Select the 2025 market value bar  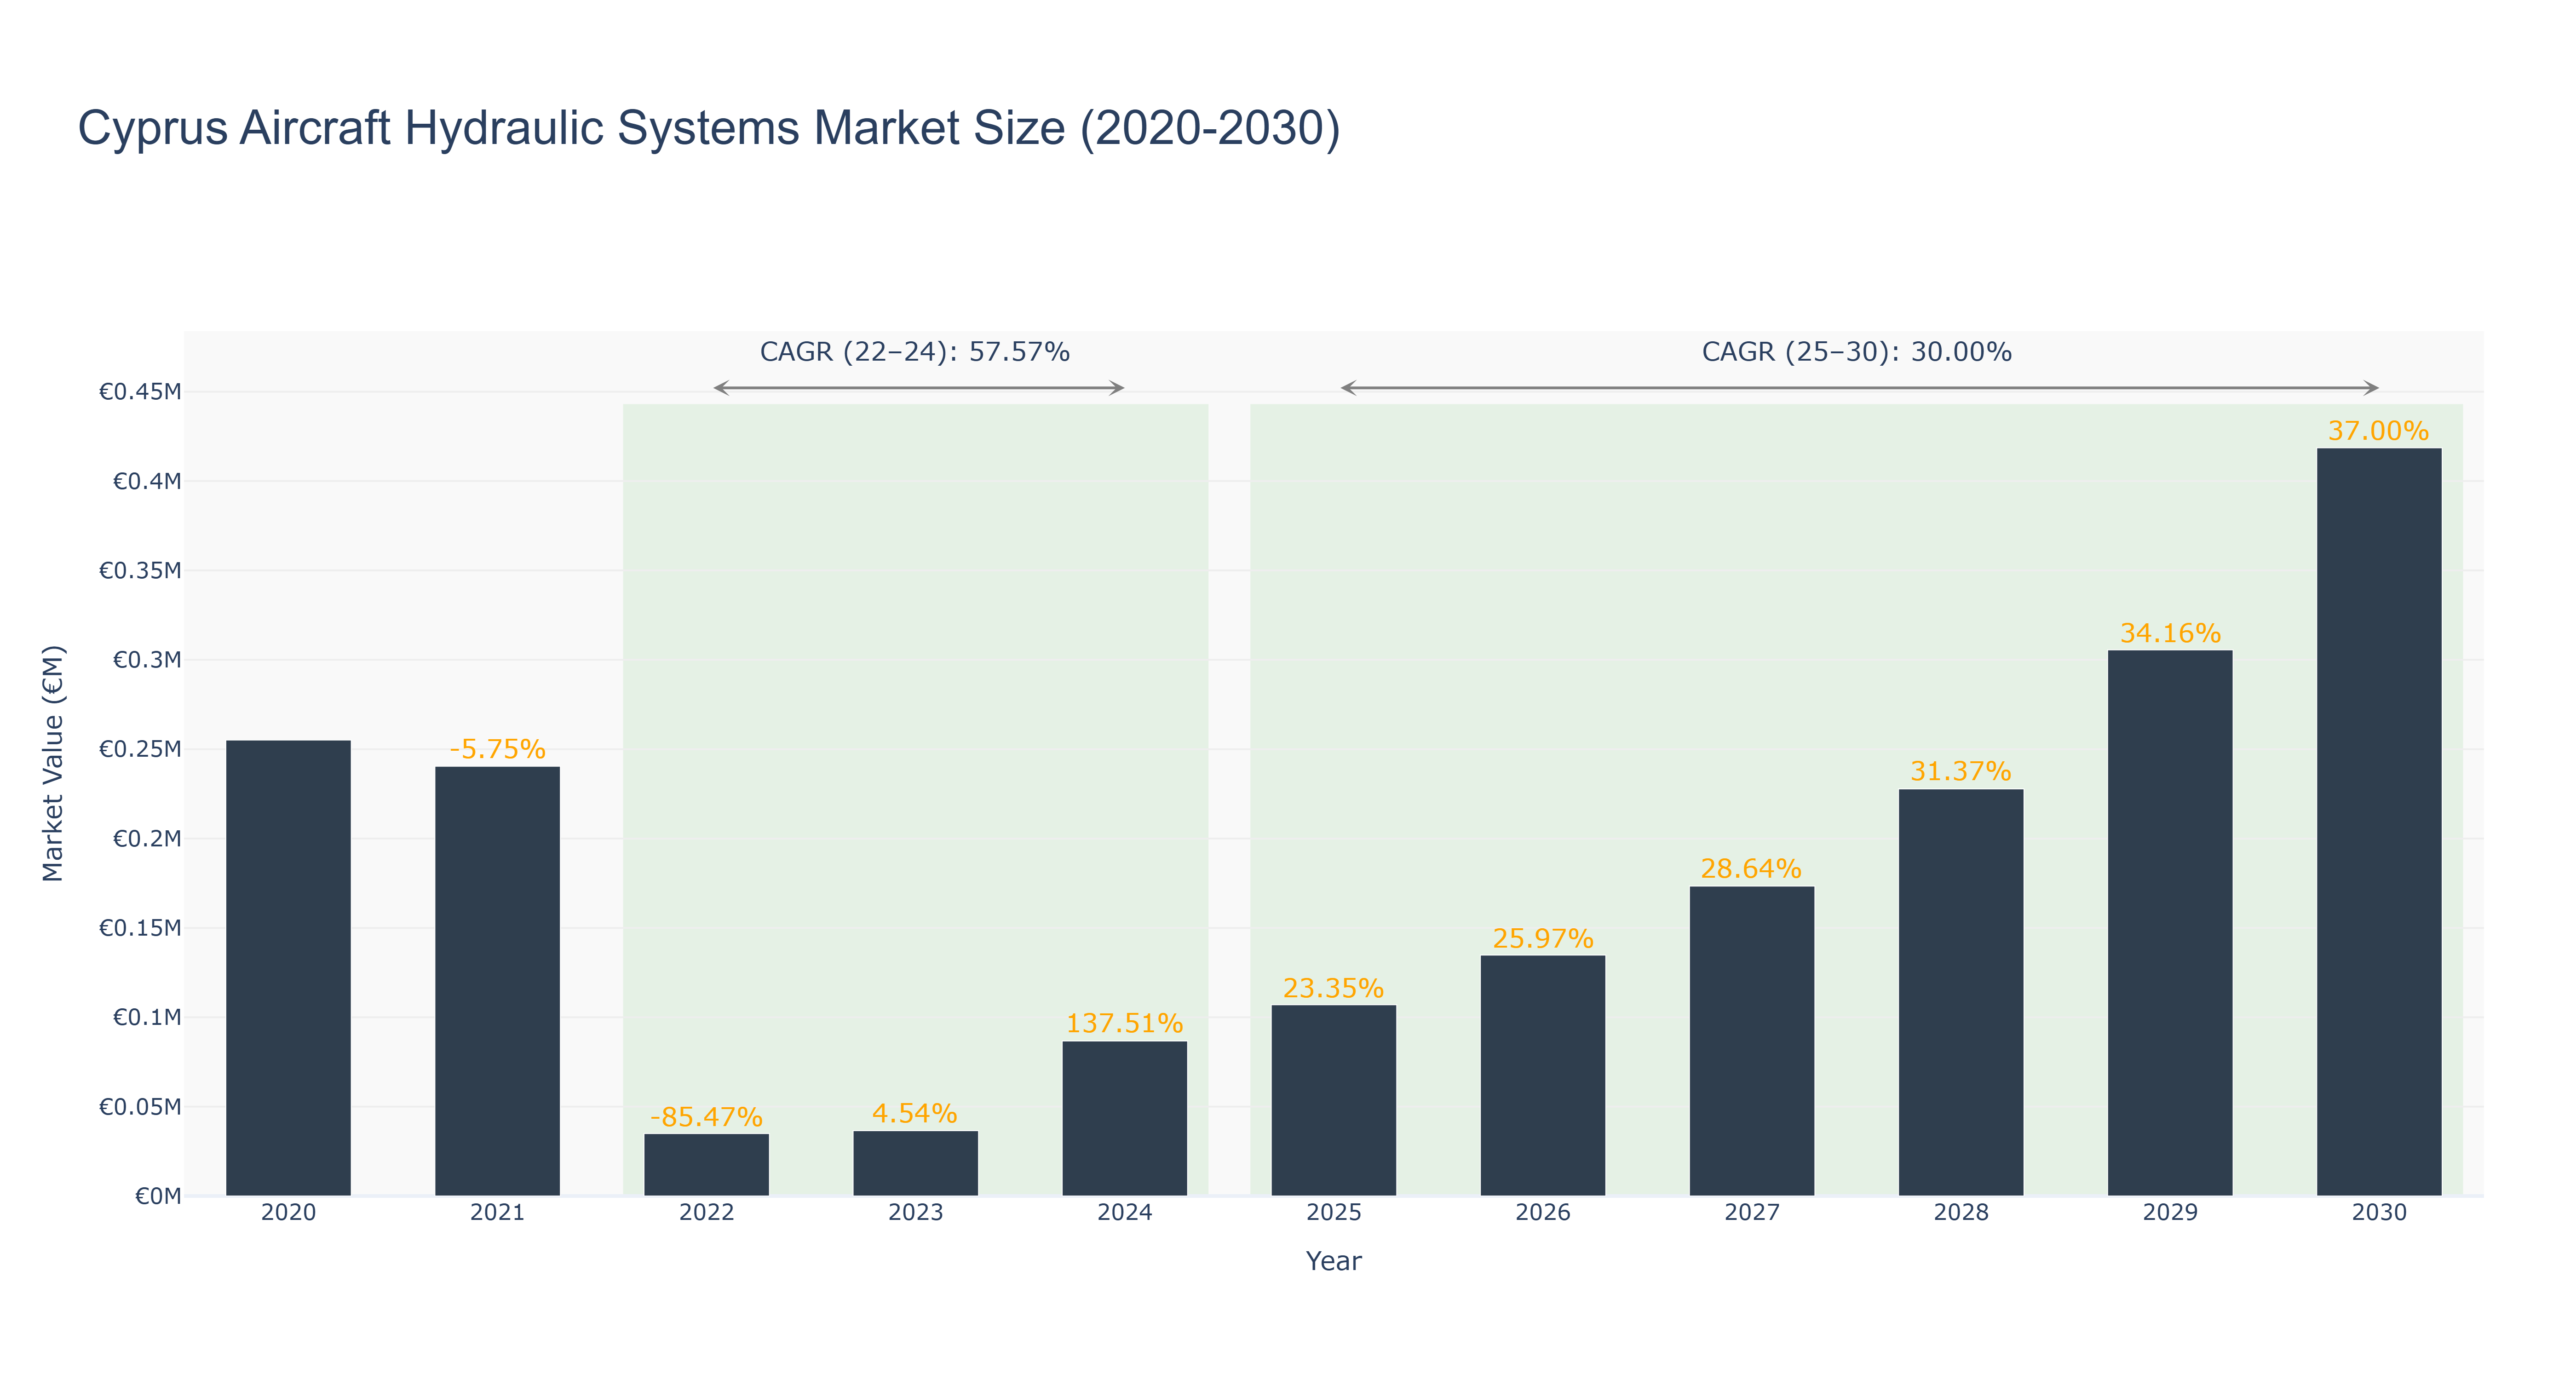[1333, 1101]
